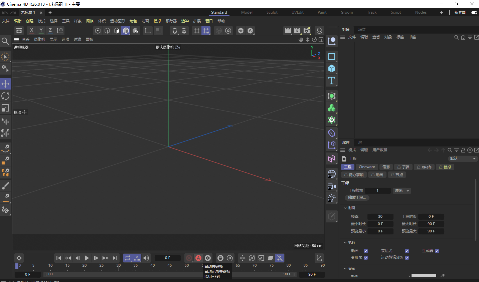Toggle the 生成器 checkbox

(x=437, y=251)
